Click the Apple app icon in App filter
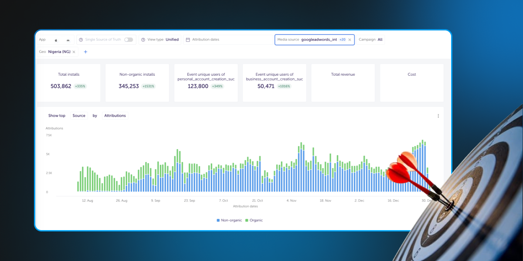 56,40
